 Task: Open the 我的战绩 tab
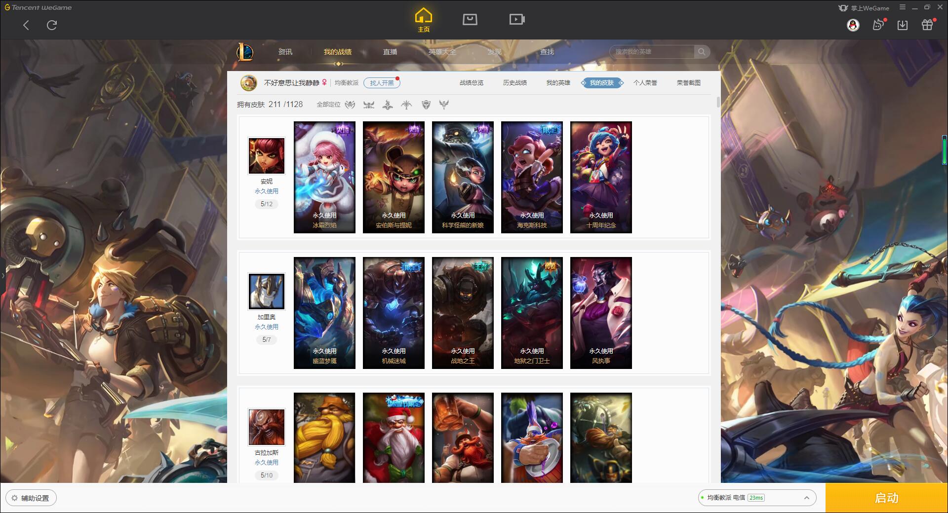click(x=338, y=52)
